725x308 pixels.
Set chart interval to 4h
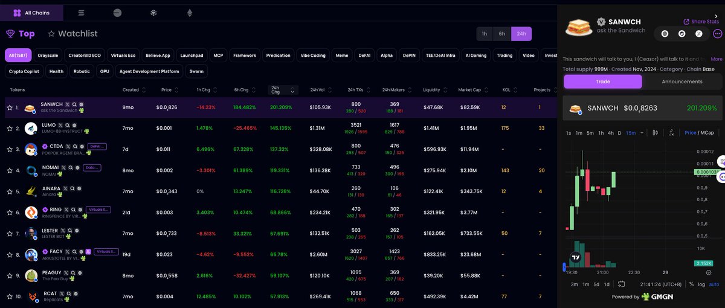point(611,132)
